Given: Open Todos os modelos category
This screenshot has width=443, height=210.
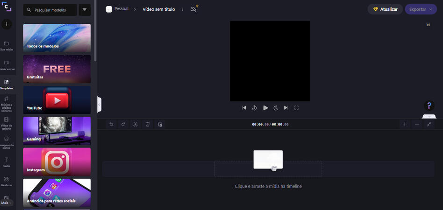Looking at the screenshot, I should 57,38.
